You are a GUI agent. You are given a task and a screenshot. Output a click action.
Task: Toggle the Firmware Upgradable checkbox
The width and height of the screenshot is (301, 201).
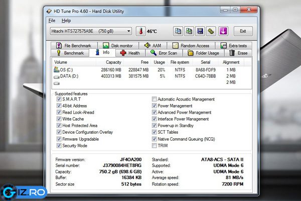click(59, 139)
